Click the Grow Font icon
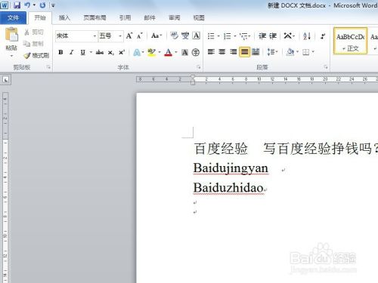This screenshot has height=283, width=378. (129, 36)
